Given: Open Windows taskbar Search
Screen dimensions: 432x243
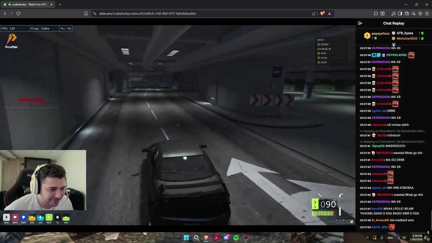Looking at the screenshot, I should (196, 238).
